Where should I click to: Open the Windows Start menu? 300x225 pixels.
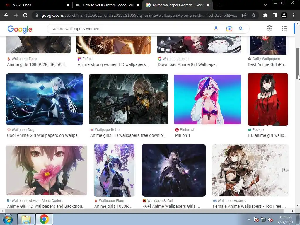pyautogui.click(x=8, y=219)
